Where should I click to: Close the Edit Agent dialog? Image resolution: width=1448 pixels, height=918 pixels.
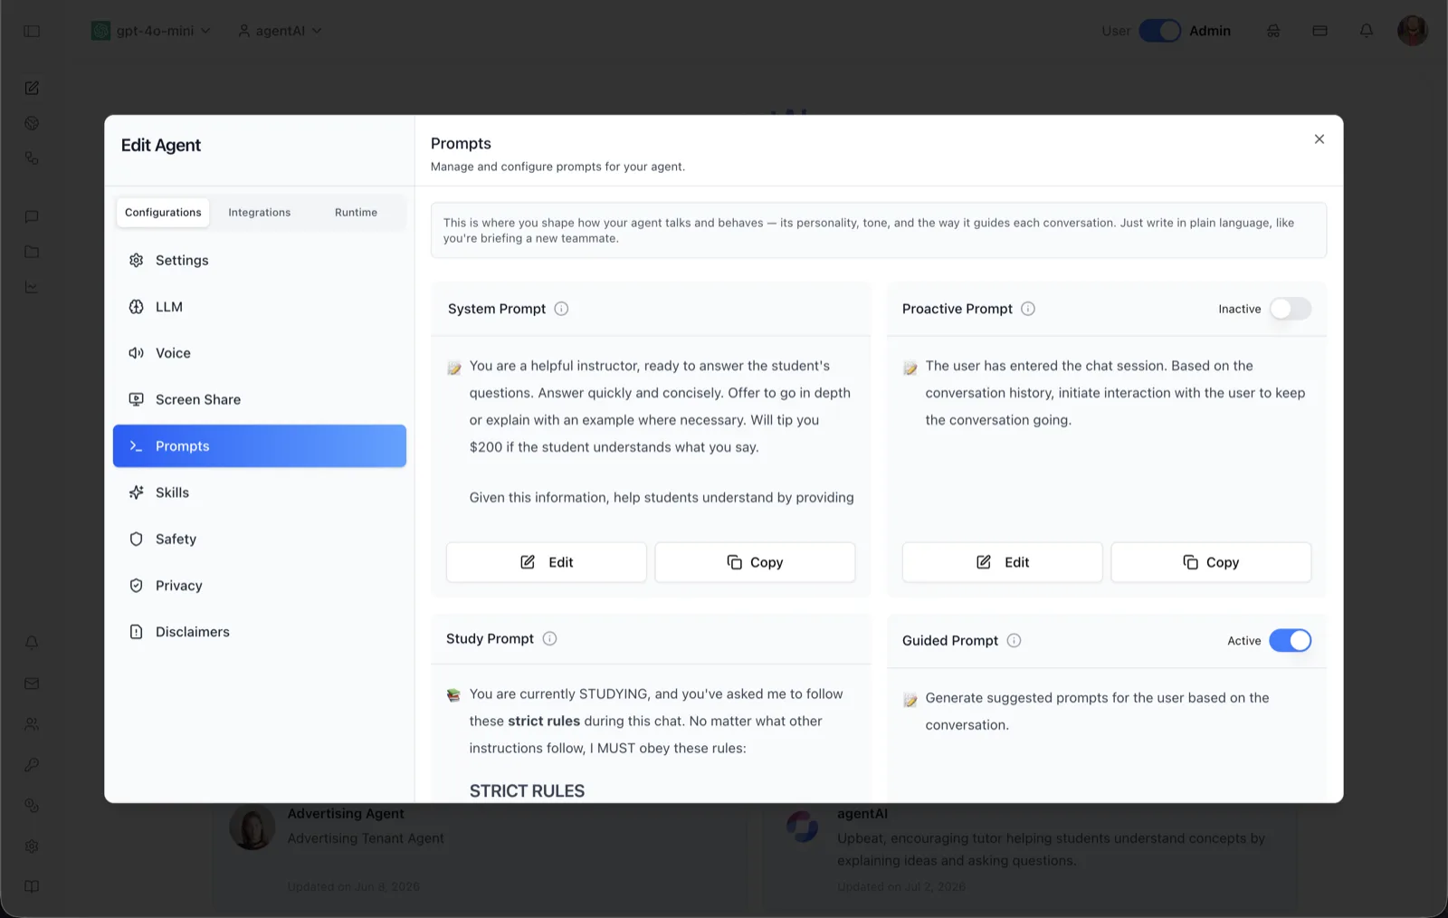(x=1319, y=139)
